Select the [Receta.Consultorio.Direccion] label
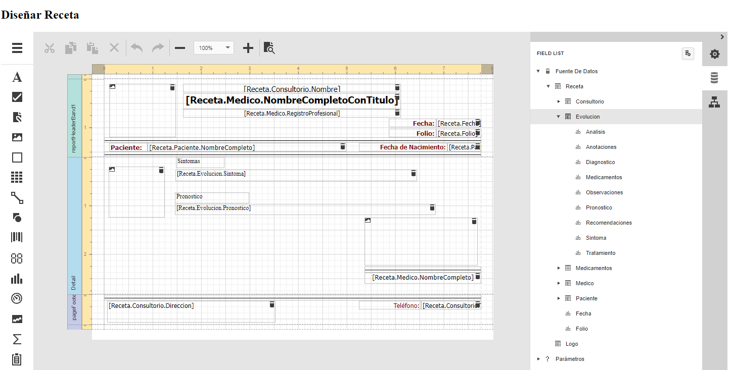Screen dimensions: 731x370 [x=191, y=311]
